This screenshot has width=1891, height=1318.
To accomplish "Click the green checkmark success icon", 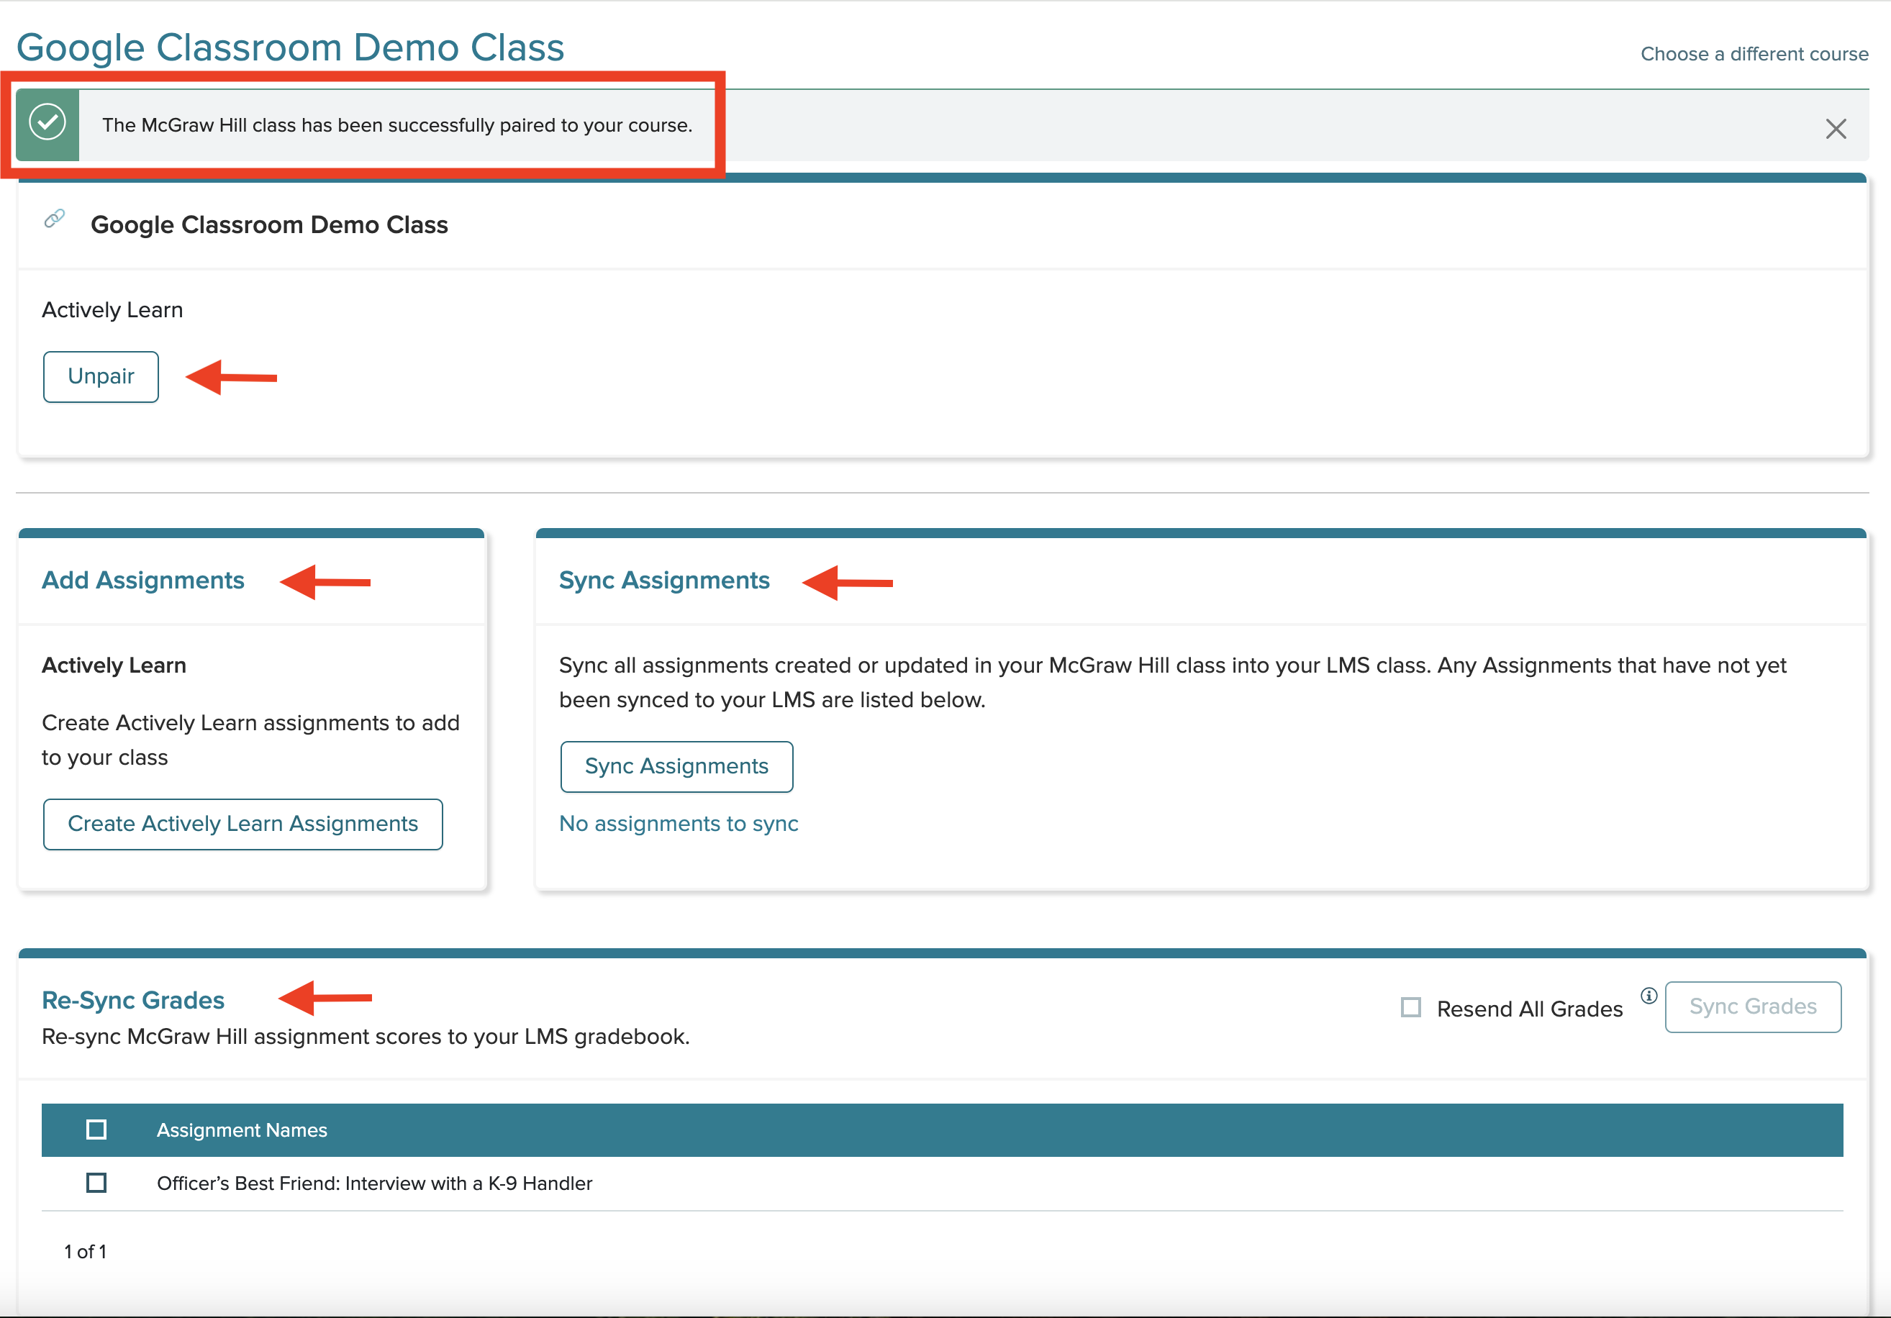I will pos(47,122).
